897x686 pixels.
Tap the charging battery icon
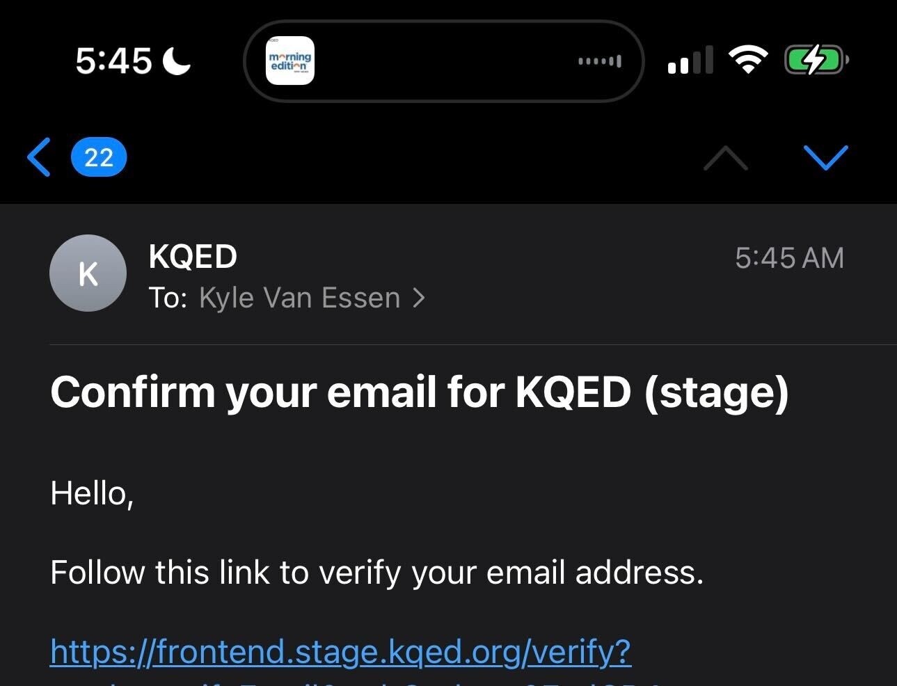tap(816, 61)
